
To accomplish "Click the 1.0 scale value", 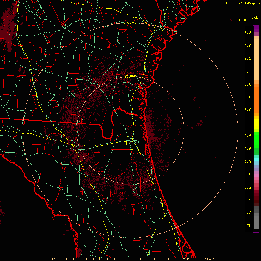I will pos(248,174).
